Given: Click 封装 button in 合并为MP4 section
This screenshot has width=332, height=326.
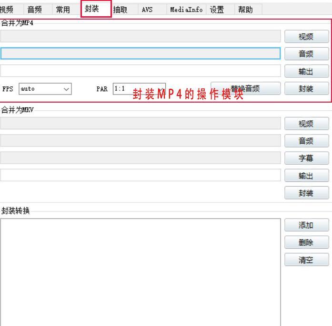Looking at the screenshot, I should (307, 88).
